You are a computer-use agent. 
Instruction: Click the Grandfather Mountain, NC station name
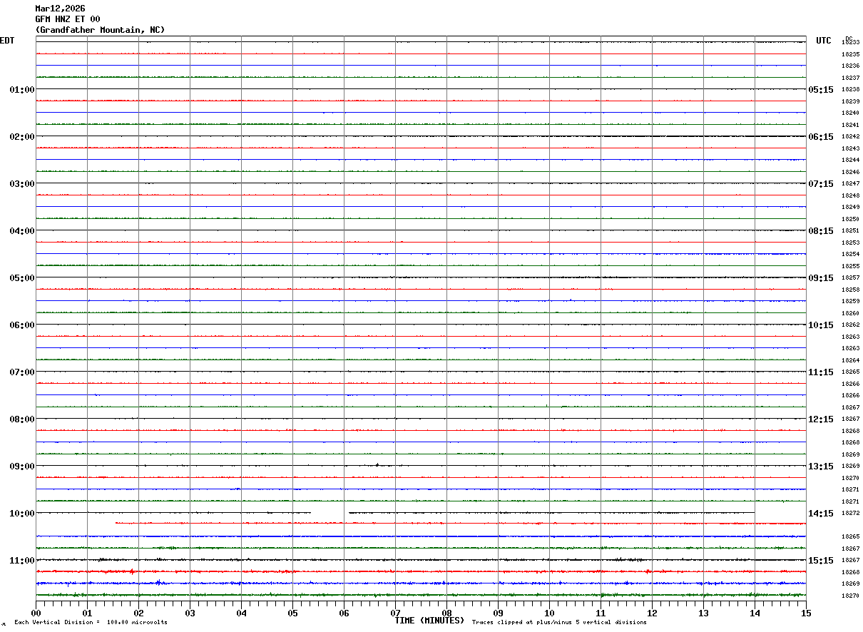click(x=100, y=30)
